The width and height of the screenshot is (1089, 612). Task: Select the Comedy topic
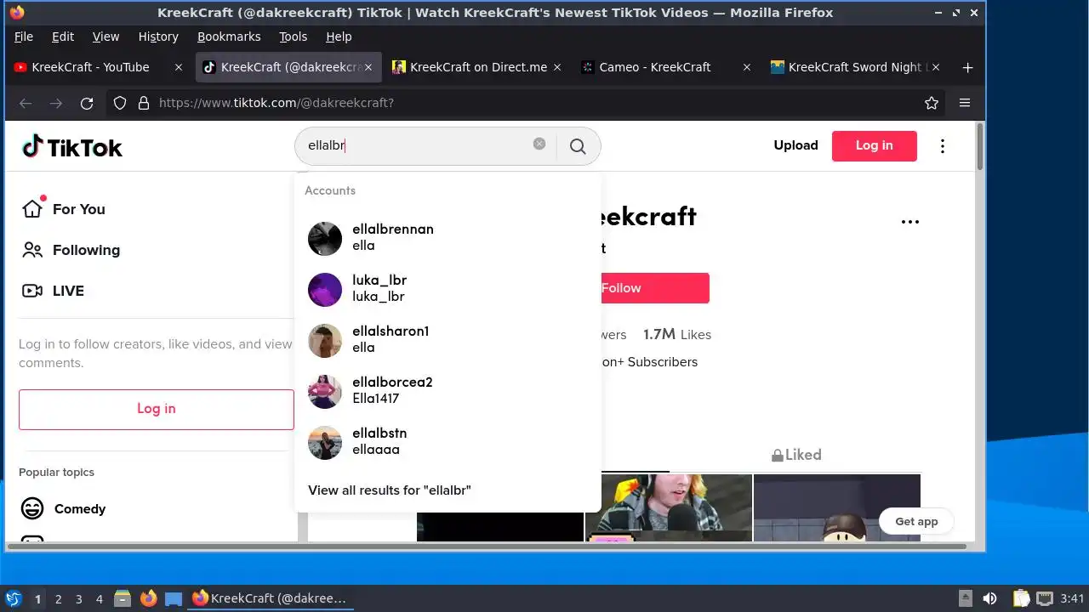click(64, 509)
